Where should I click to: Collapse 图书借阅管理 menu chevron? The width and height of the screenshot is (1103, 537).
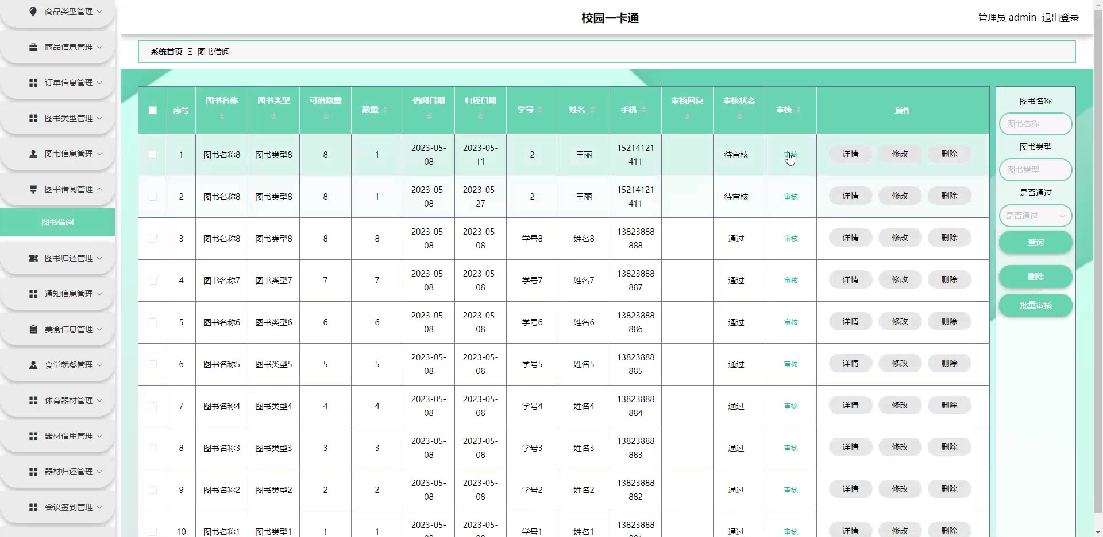[x=99, y=189]
